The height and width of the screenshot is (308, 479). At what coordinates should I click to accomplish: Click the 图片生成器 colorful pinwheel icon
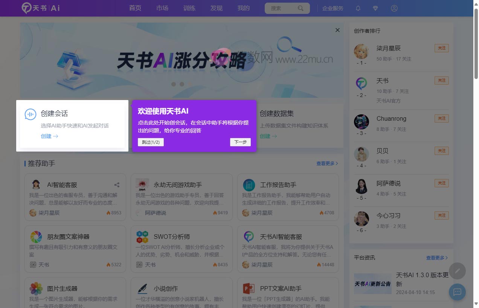36,288
